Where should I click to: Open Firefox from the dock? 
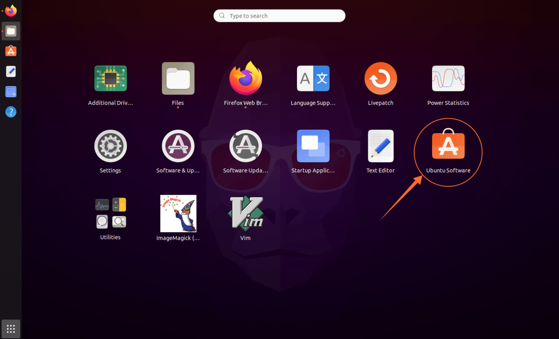(x=11, y=11)
